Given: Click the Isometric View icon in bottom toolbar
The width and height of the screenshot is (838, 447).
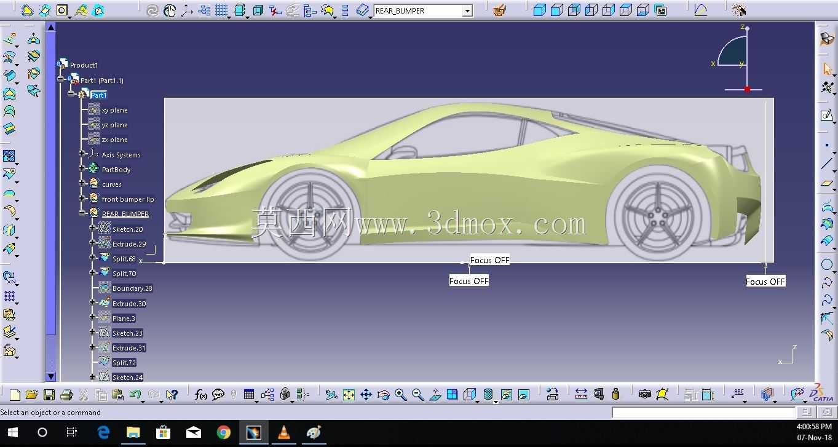Looking at the screenshot, I should tap(469, 395).
